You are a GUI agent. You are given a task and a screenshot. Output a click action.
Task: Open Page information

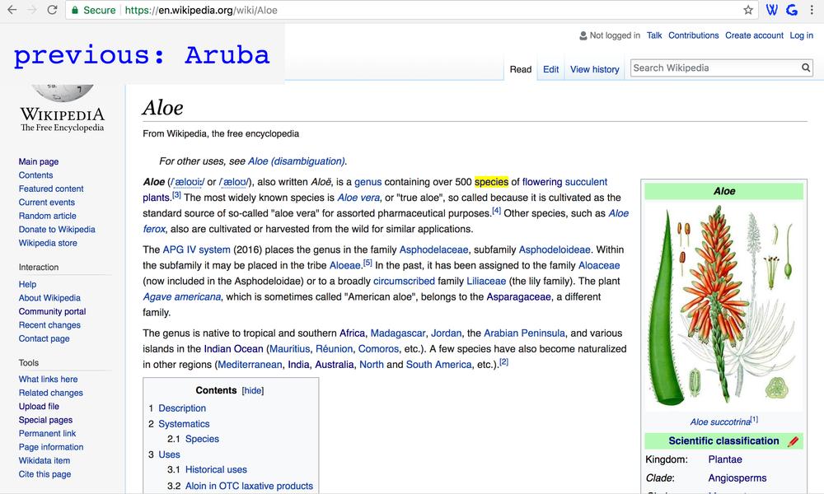(51, 447)
